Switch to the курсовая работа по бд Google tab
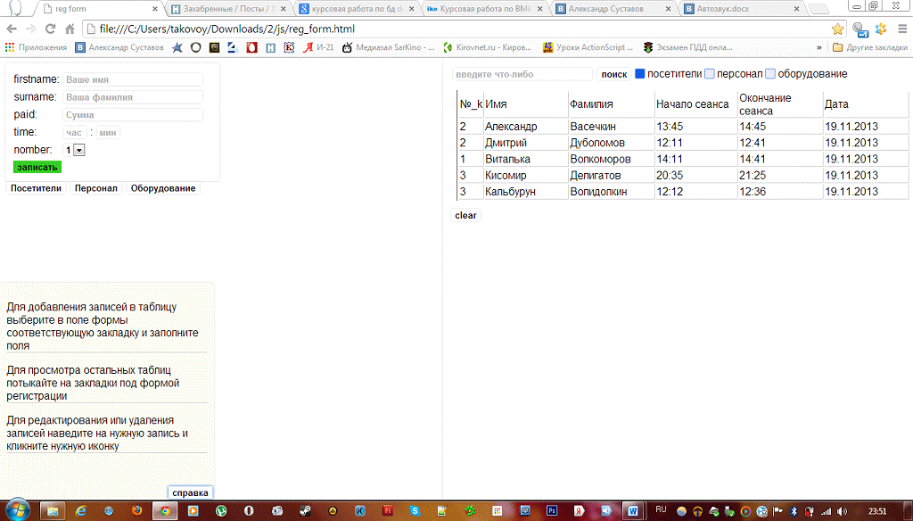Screen dimensions: 913x521 (358, 9)
